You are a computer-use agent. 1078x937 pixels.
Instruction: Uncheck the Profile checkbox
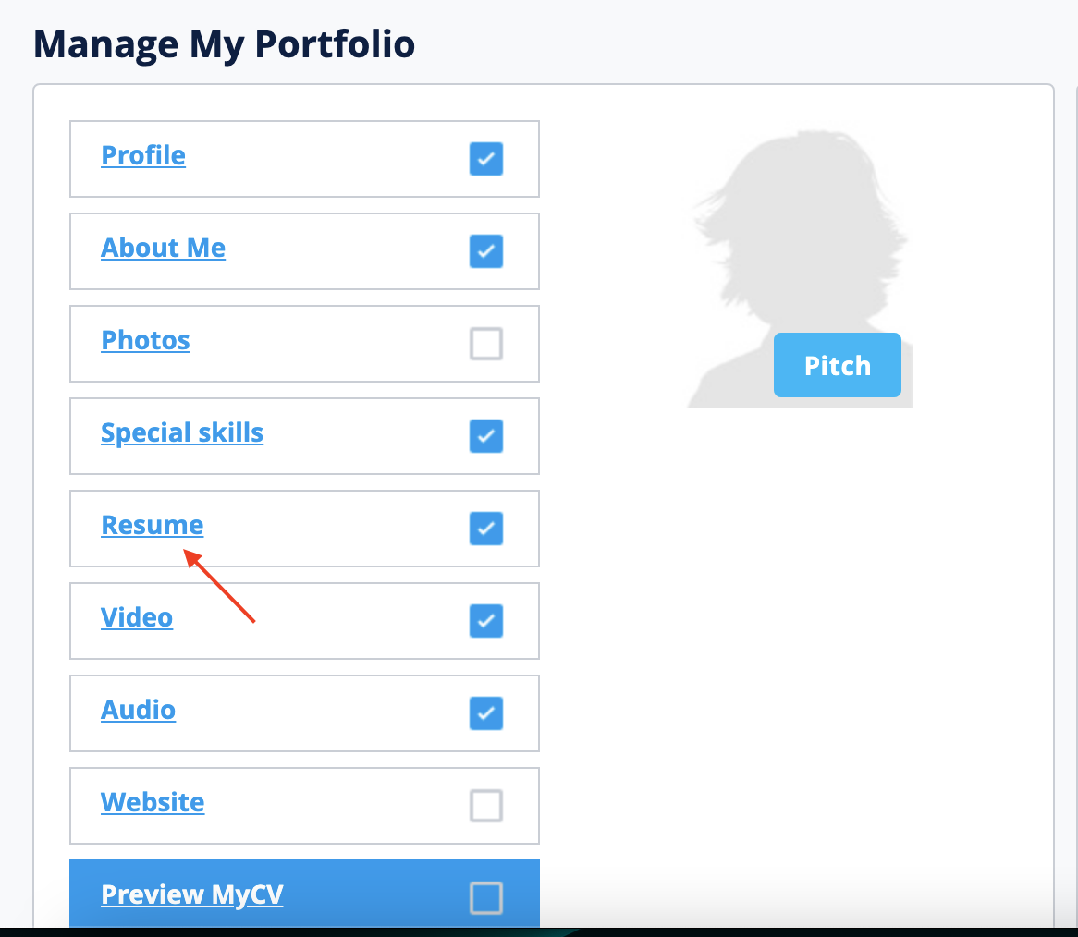[x=486, y=159]
